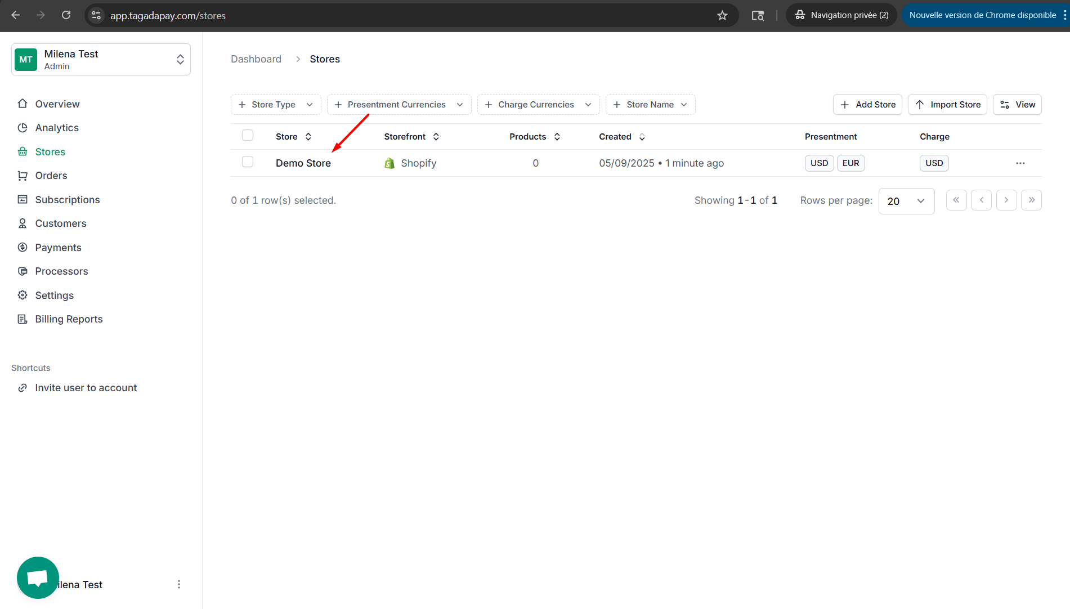
Task: Click the Add Store button
Action: coord(867,105)
